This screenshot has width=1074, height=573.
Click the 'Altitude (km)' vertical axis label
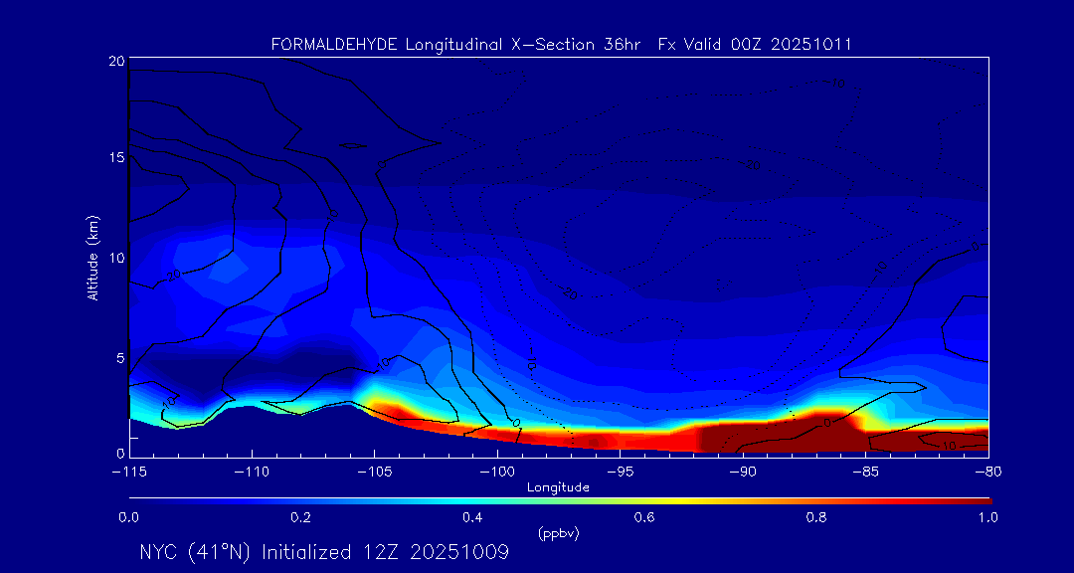click(x=91, y=257)
